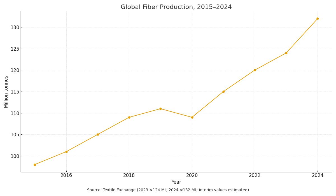The width and height of the screenshot is (336, 196).
Task: Click the 2021 data point marker
Action: point(223,91)
